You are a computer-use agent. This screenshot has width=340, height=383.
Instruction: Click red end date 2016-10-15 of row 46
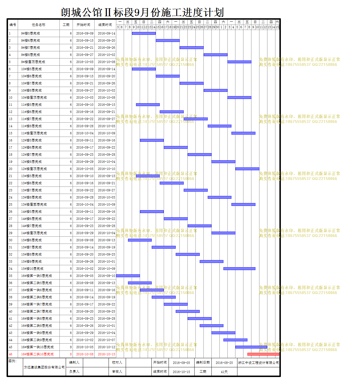click(107, 354)
